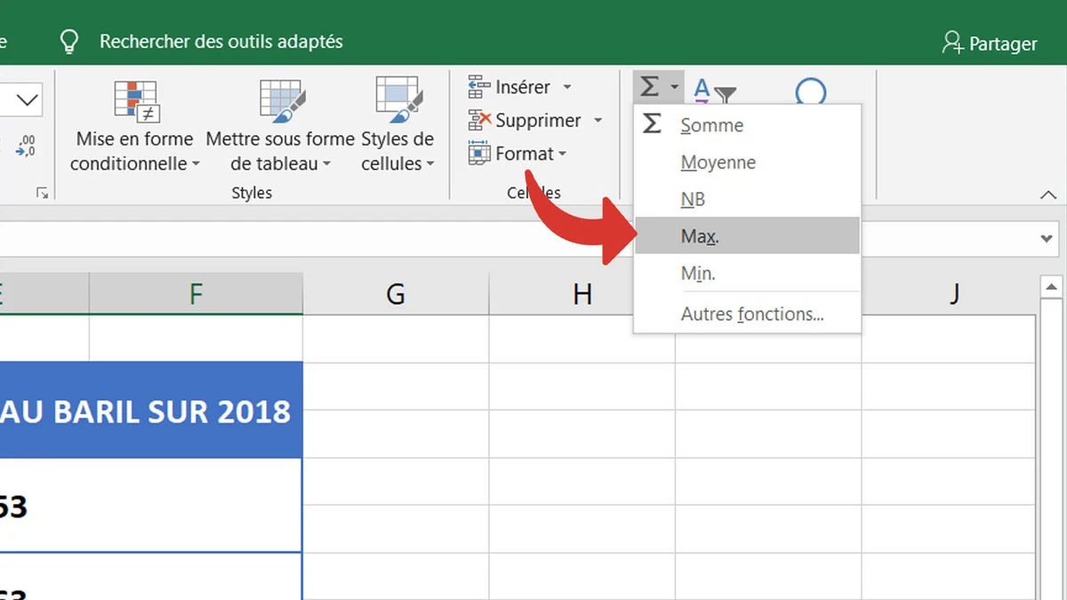Type in Rechercher des outils adaptés field
This screenshot has height=600, width=1067.
tap(221, 42)
